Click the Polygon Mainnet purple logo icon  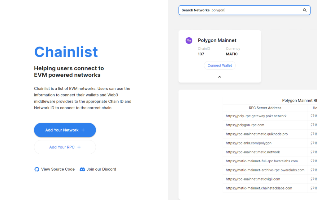point(189,40)
